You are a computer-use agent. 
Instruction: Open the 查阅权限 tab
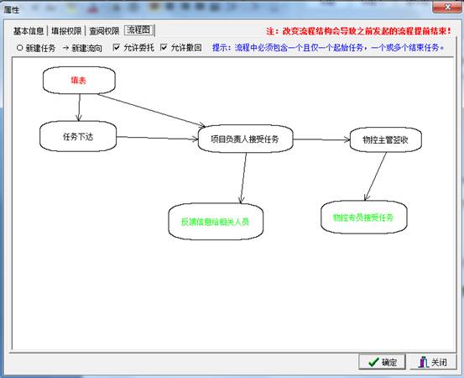click(x=104, y=31)
